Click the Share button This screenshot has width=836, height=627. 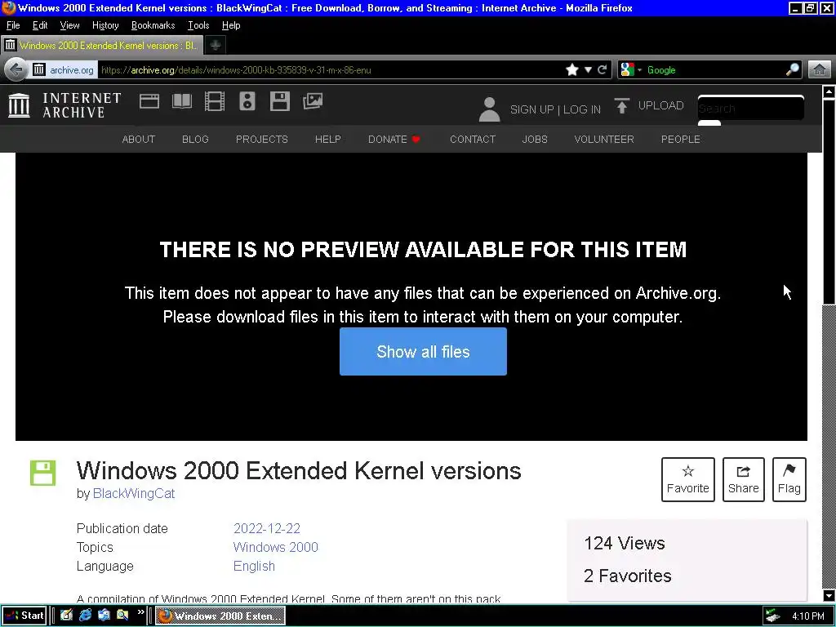(x=743, y=479)
